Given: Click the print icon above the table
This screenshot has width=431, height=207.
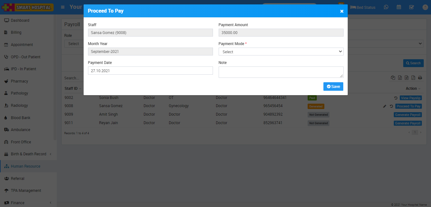Looking at the screenshot, I should pos(420,78).
